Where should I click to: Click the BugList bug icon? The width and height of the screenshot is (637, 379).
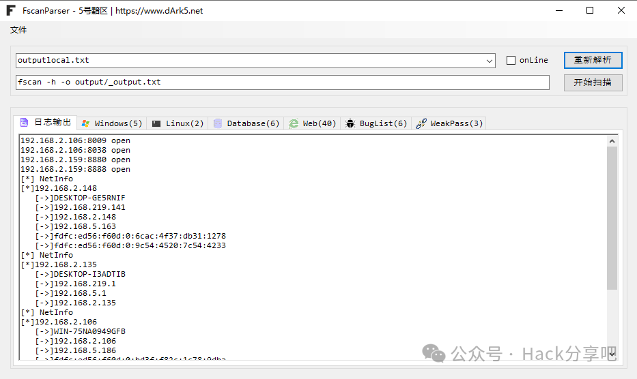click(x=350, y=123)
